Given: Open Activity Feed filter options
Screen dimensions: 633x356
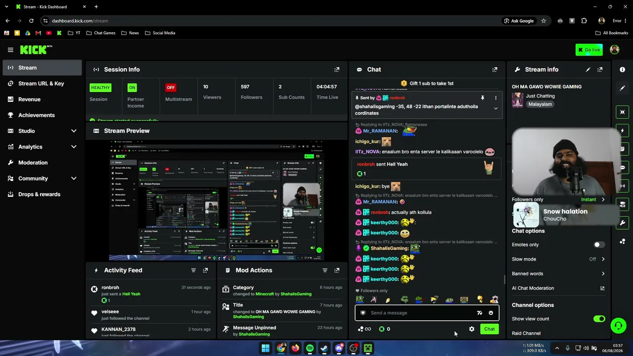Looking at the screenshot, I should [193, 270].
